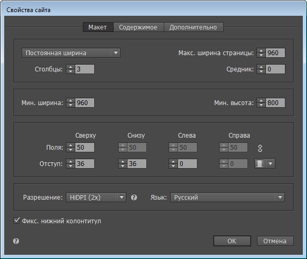Click the Мин. высота field
The height and width of the screenshot is (259, 307).
[275, 103]
